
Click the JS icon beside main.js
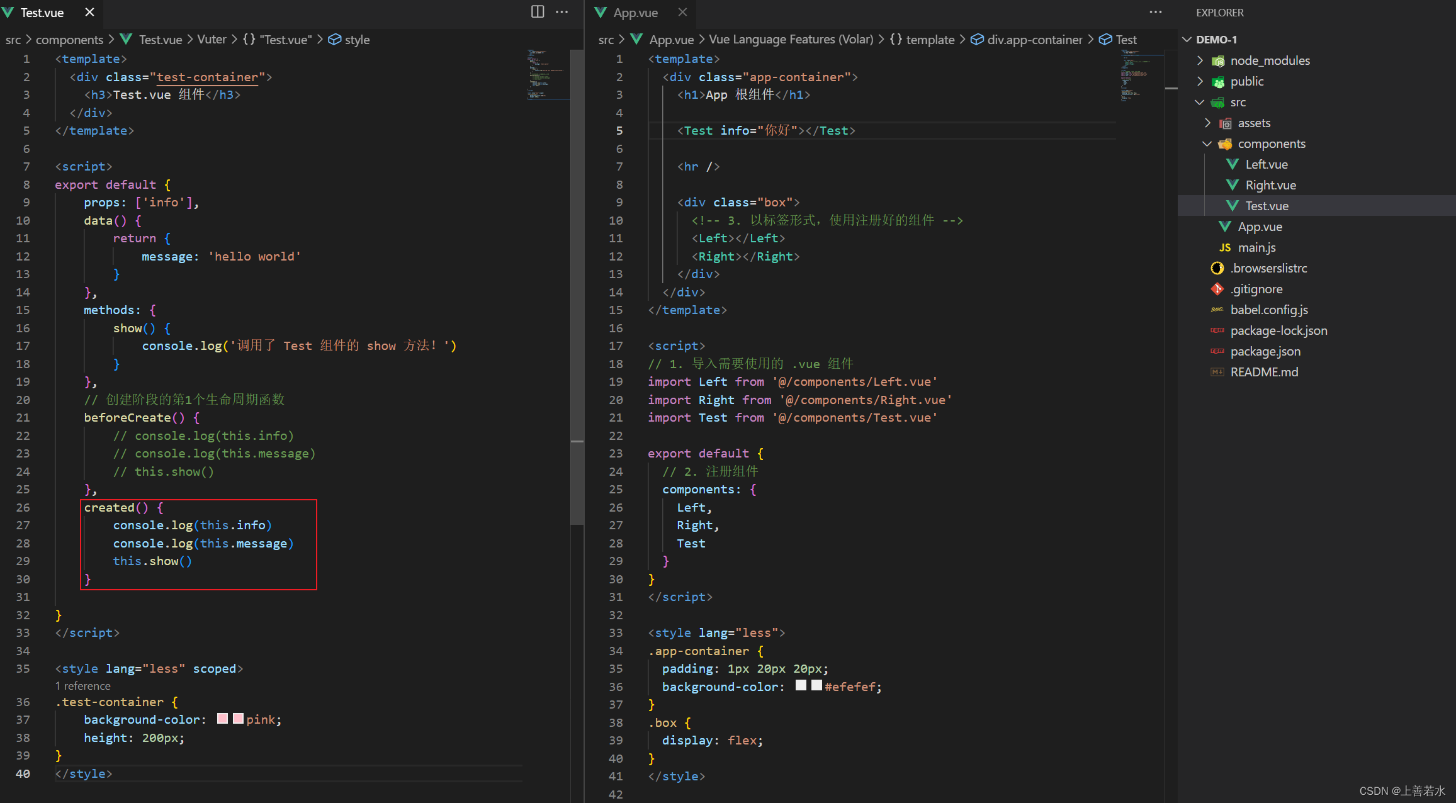click(1225, 247)
